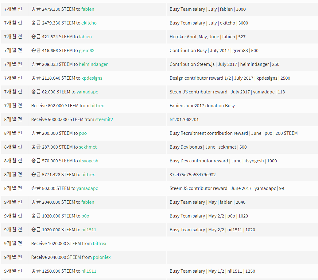This screenshot has height=280, width=318.
Task: Click '7개월 전' timestamp in kpdesigns row
Action: [x=13, y=78]
